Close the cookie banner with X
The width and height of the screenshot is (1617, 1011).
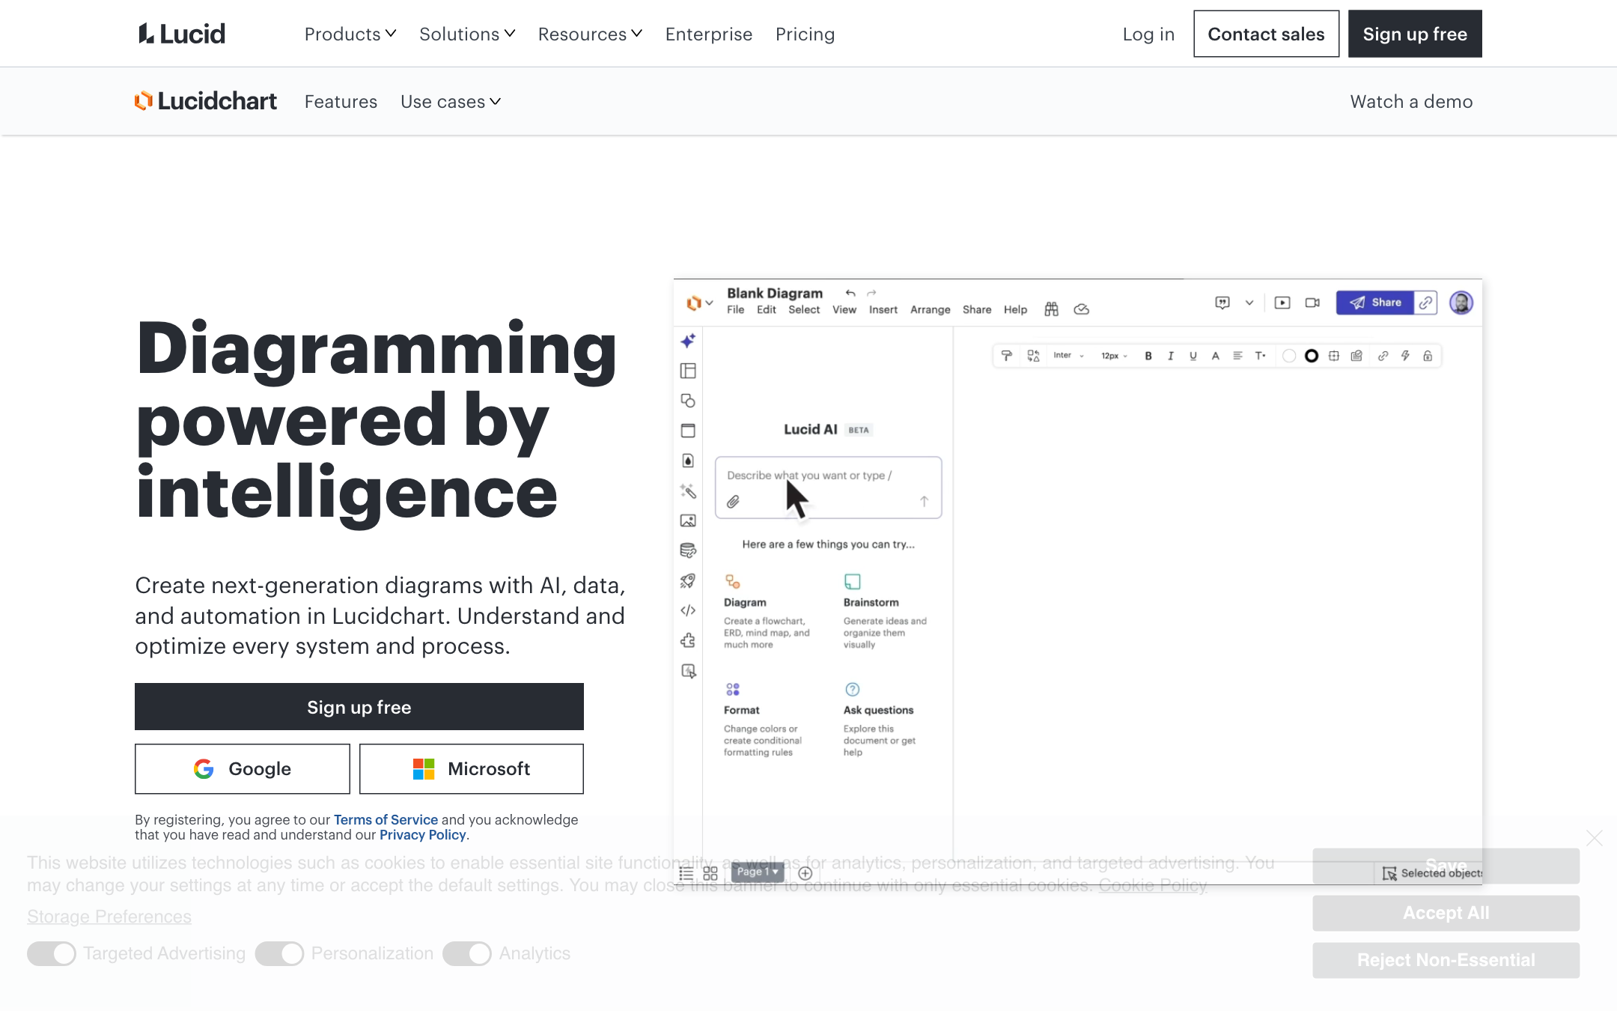(1595, 838)
